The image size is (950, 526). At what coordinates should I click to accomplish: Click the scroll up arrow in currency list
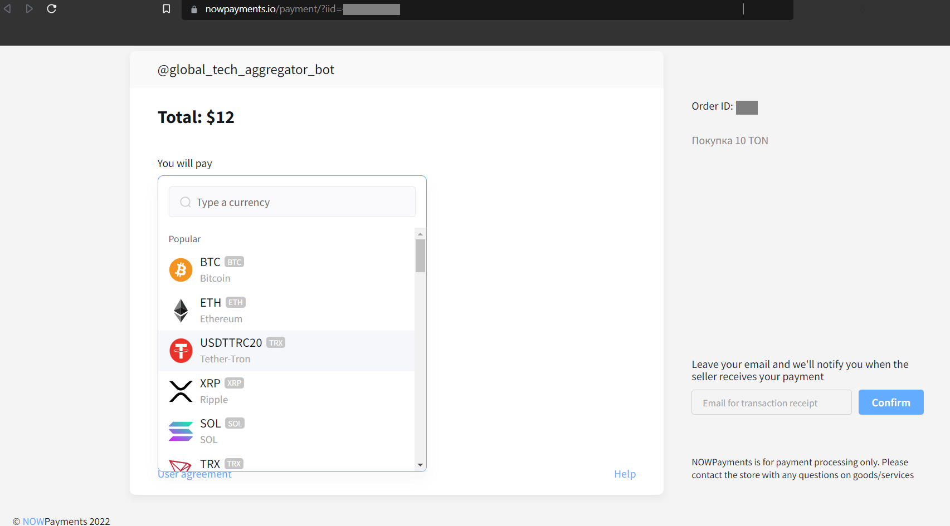[x=420, y=234]
